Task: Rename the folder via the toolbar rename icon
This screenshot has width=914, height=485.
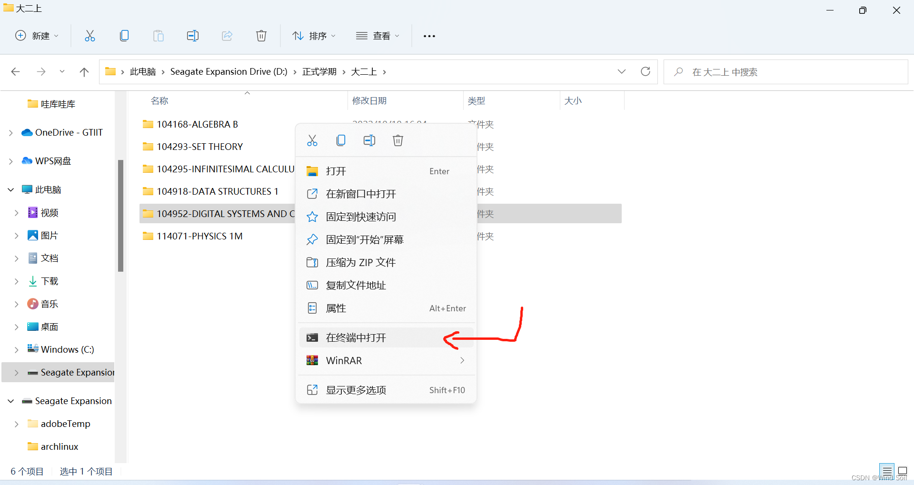Action: click(x=193, y=36)
